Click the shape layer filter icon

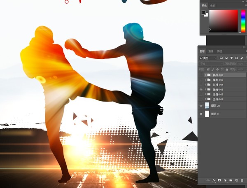click(x=236, y=58)
